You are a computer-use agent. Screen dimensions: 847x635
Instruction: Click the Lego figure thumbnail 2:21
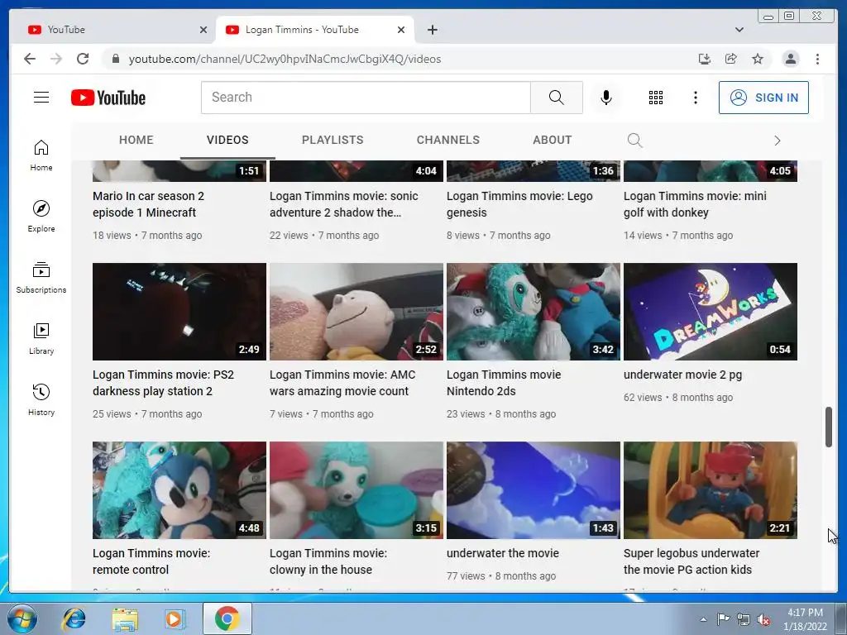(x=711, y=490)
